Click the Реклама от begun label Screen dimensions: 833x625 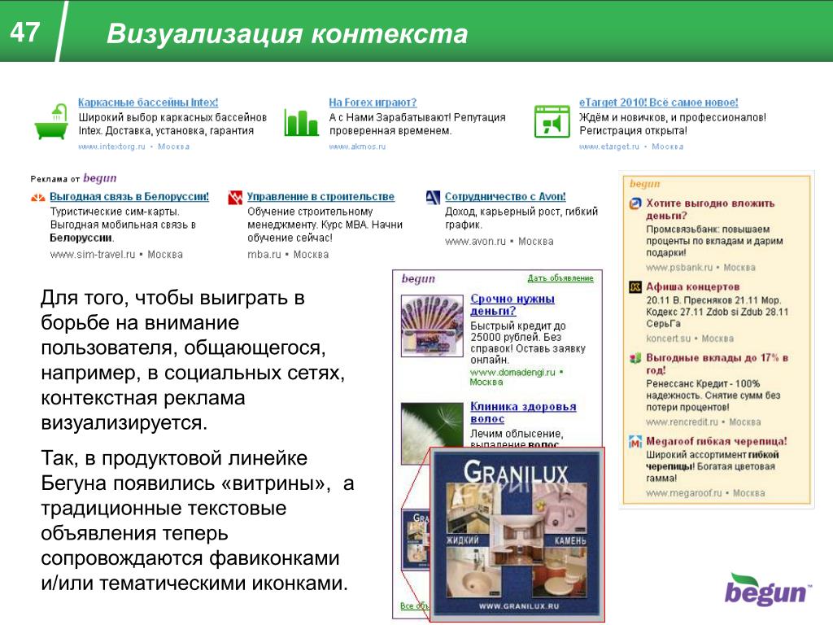click(73, 178)
